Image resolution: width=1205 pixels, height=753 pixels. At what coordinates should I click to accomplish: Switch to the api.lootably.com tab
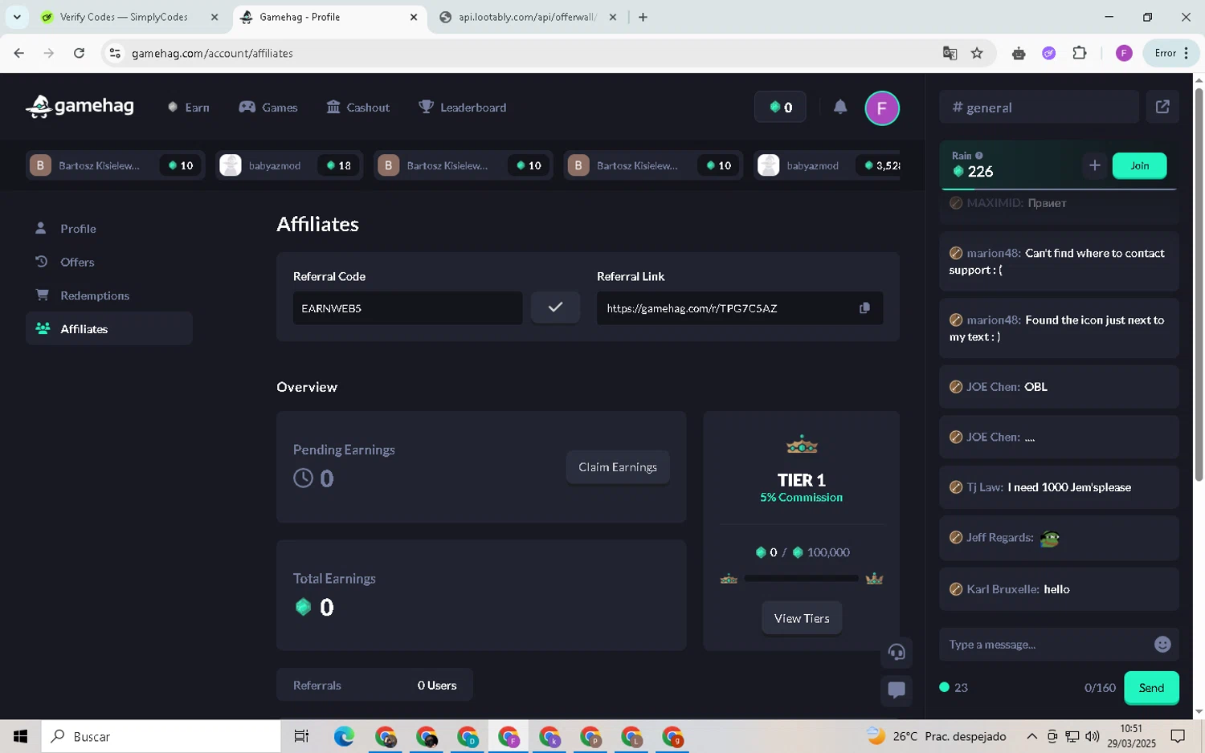(528, 17)
